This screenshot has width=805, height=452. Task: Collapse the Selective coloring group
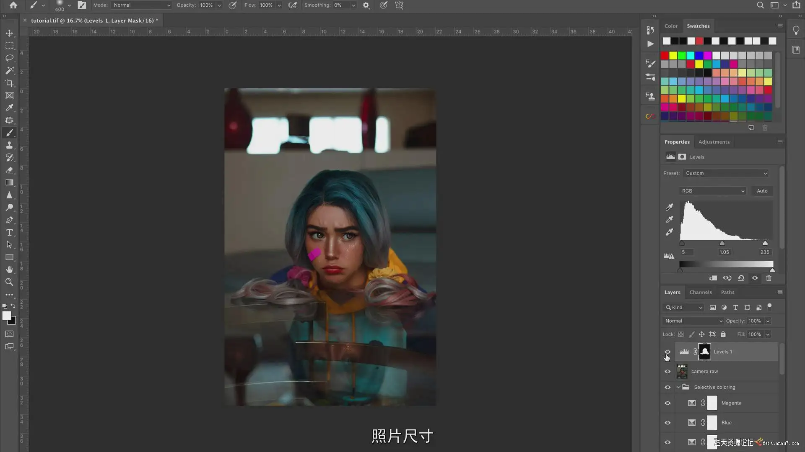click(678, 387)
